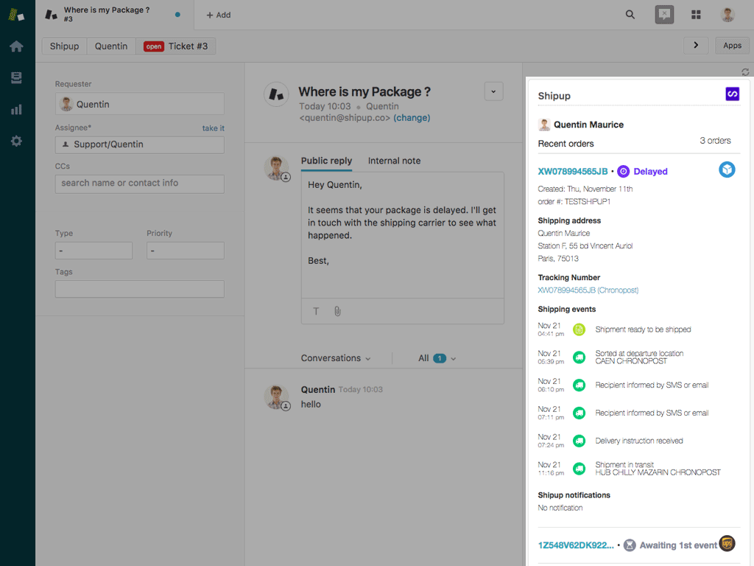This screenshot has height=566, width=754.
Task: Select the Views icon in the left sidebar
Action: click(x=16, y=77)
